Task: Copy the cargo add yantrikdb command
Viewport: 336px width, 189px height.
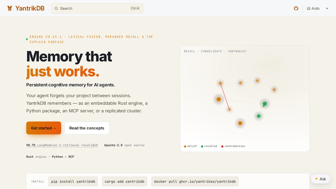Action: point(125,181)
